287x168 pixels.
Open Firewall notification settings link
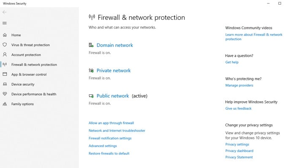coord(110,138)
